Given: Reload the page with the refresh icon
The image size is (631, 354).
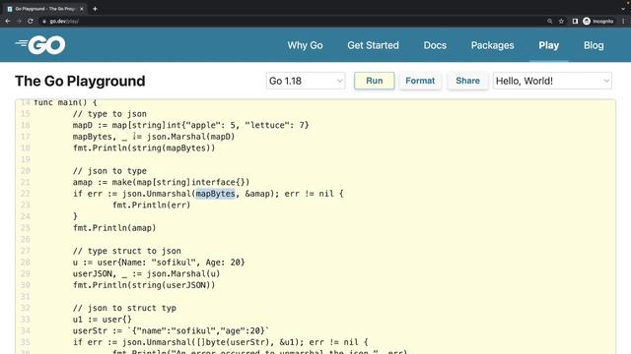Looking at the screenshot, I should (31, 22).
